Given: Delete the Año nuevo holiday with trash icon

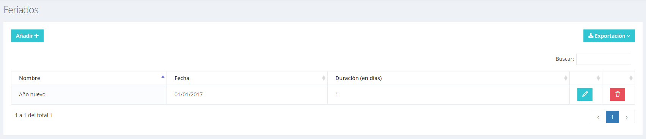Looking at the screenshot, I should [617, 94].
